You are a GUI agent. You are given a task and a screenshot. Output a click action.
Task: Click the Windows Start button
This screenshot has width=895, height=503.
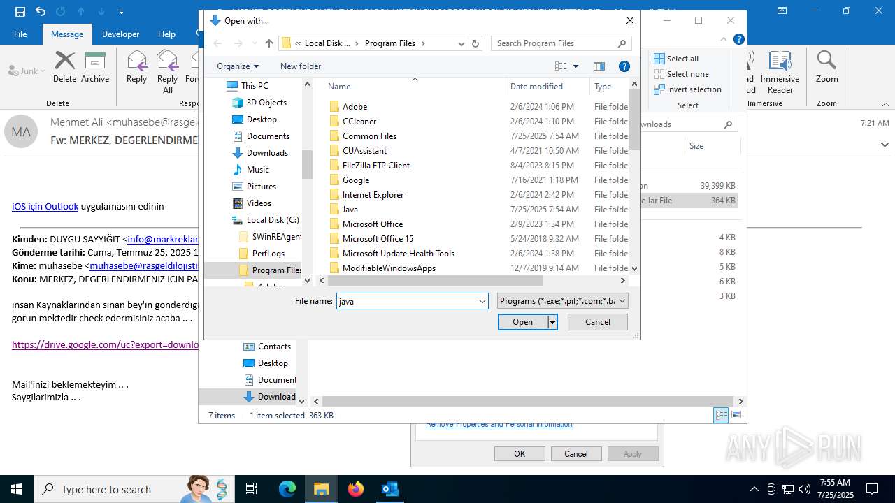point(16,489)
